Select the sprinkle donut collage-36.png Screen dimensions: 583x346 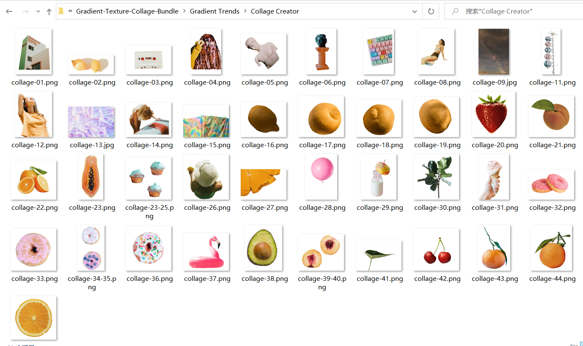148,248
